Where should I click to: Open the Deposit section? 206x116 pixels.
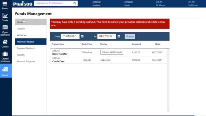click(x=21, y=29)
